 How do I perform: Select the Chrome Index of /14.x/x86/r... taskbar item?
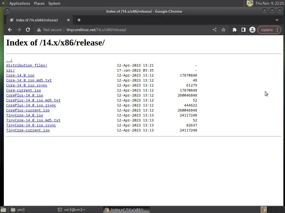[127, 210]
